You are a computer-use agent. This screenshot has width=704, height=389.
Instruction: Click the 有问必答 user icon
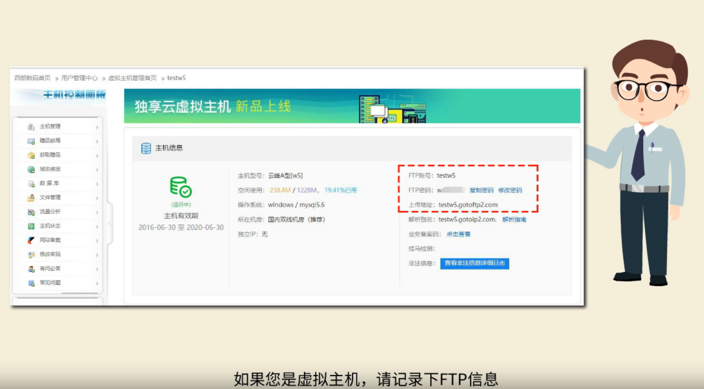[x=31, y=269]
